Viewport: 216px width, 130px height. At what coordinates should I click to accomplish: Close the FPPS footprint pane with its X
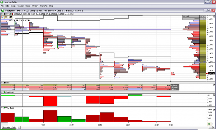(2, 14)
